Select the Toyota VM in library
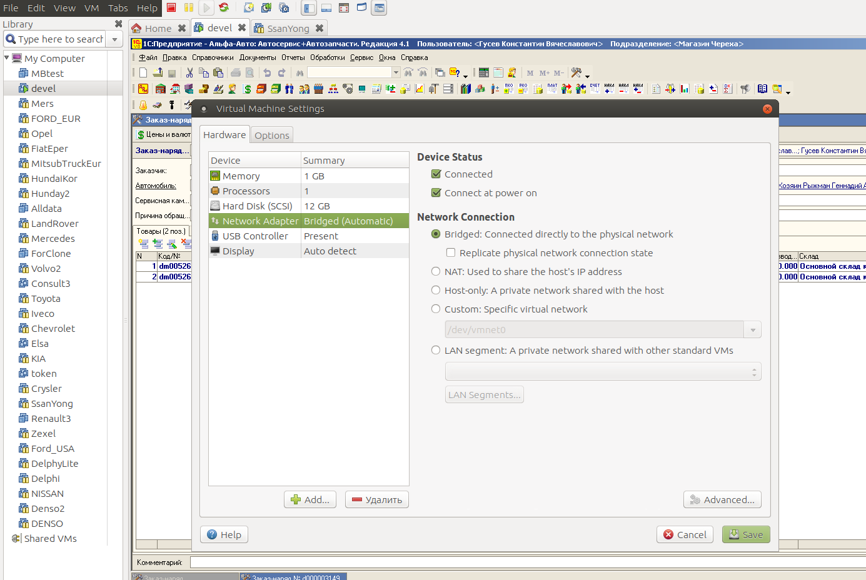 [x=46, y=299]
